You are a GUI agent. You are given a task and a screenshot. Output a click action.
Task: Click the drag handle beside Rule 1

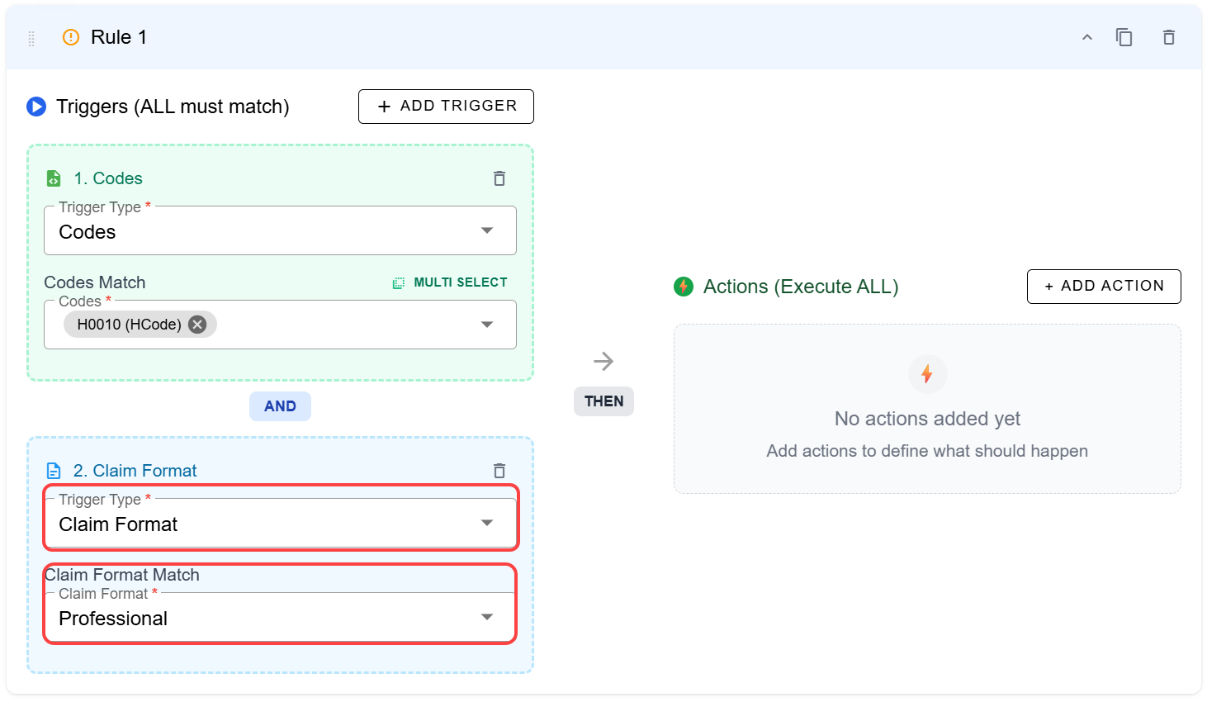coord(31,38)
